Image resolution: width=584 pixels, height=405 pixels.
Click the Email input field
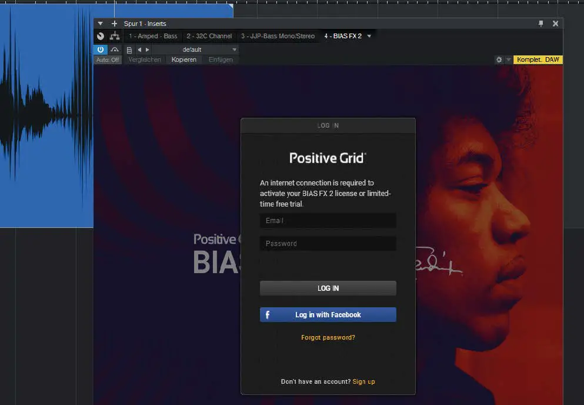328,220
